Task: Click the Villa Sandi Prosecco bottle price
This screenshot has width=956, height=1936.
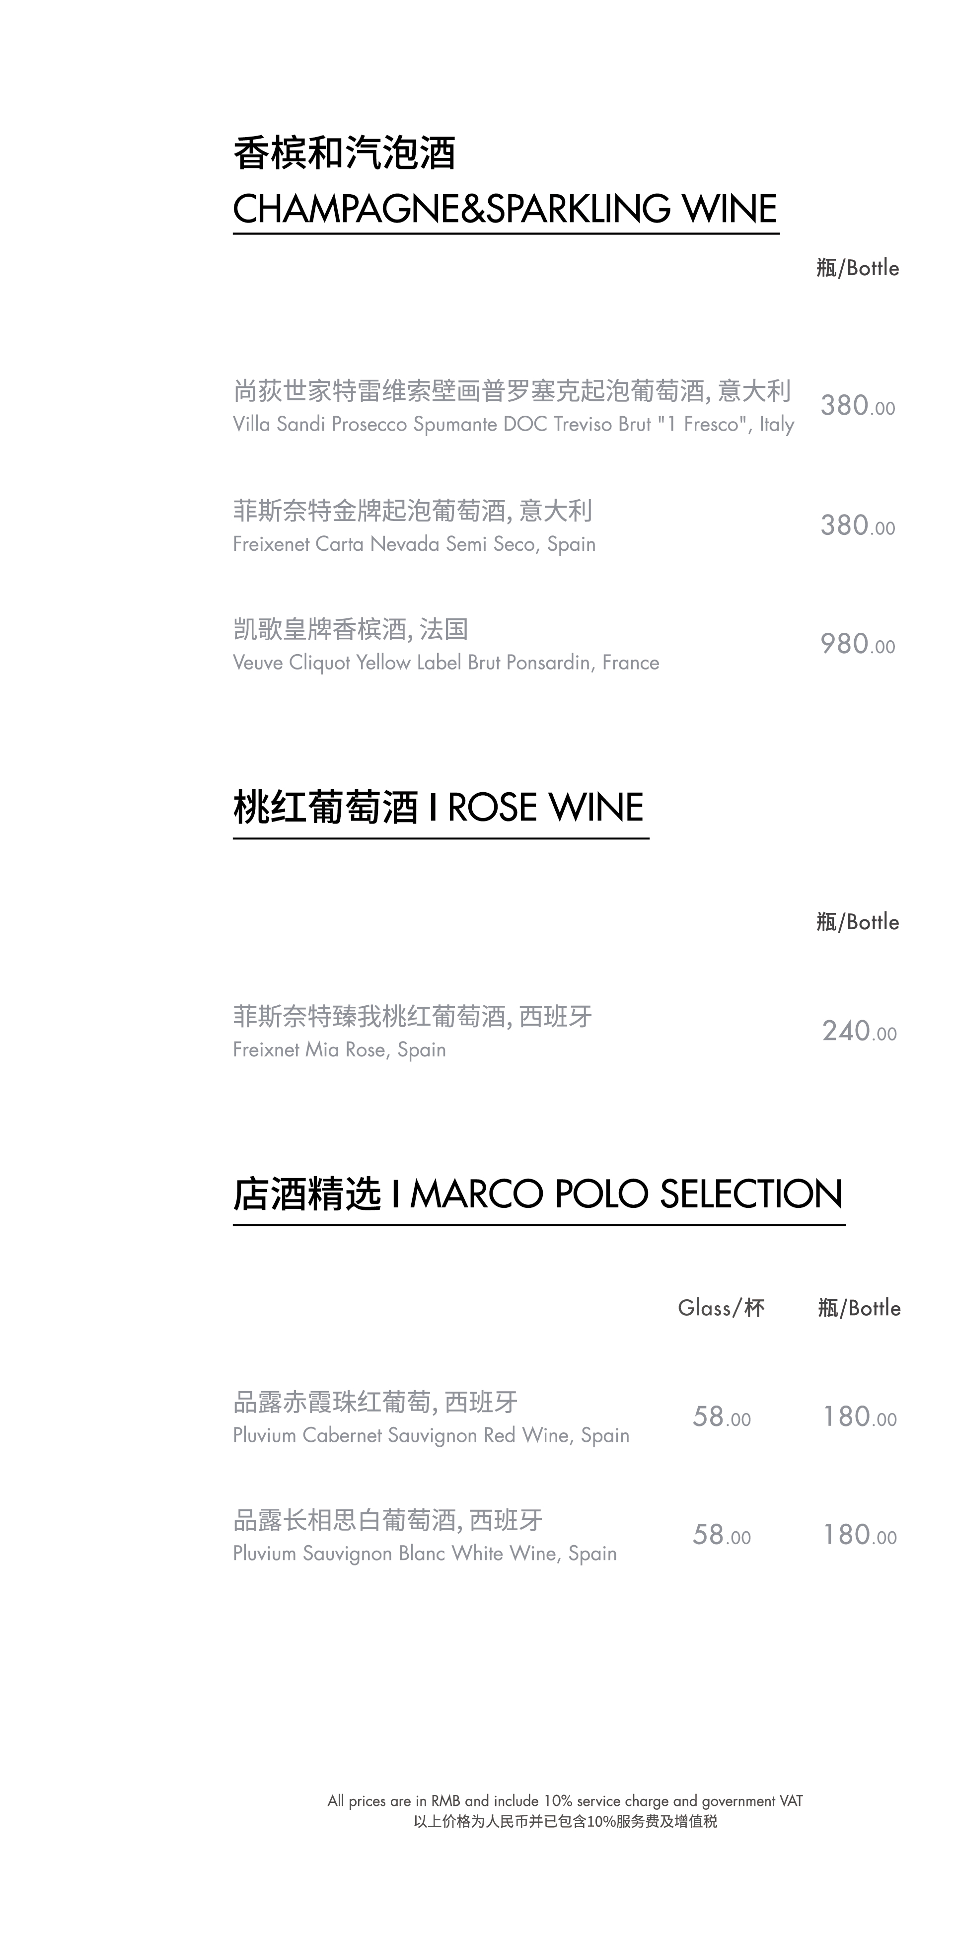Action: (x=858, y=406)
